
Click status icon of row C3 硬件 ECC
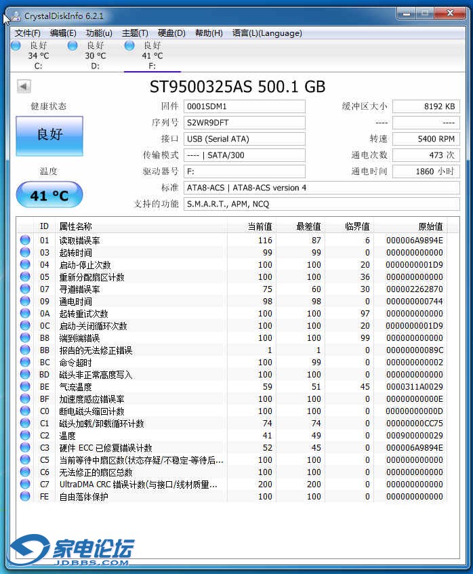[25, 447]
